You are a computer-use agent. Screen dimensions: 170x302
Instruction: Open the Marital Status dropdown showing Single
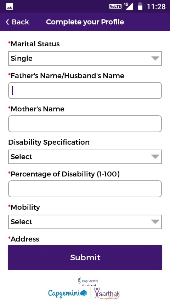(x=85, y=59)
